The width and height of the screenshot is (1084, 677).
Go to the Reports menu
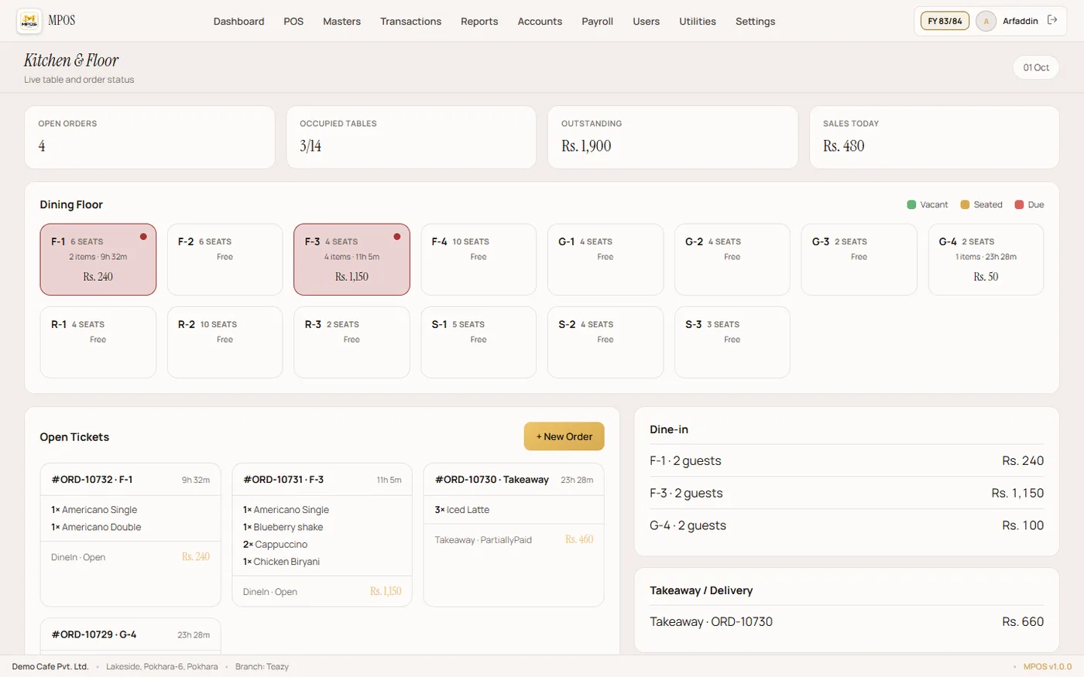479,21
